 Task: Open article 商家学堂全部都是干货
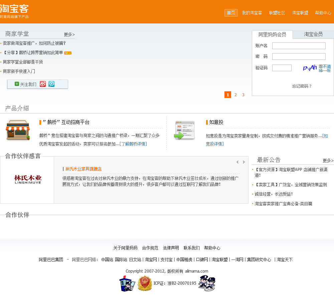23,62
